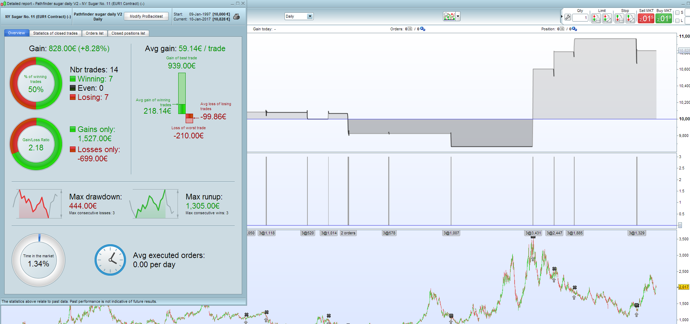
Task: Click the Max drawdown 444.00€ value
Action: pos(83,206)
